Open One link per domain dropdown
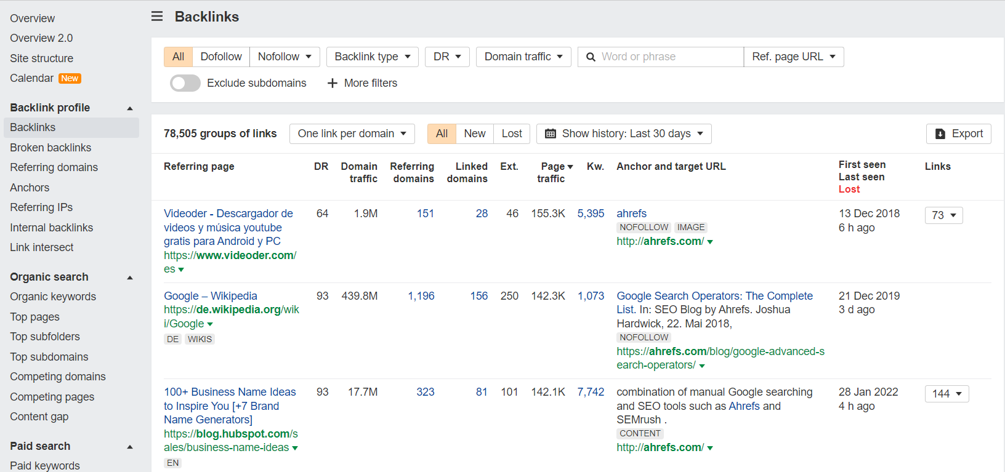The image size is (1005, 472). pos(352,134)
